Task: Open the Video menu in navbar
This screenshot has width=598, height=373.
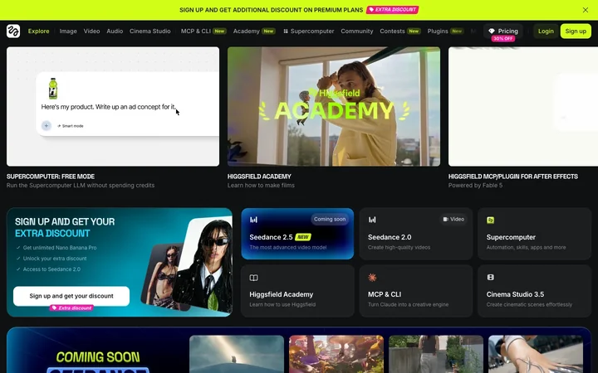Action: point(91,31)
